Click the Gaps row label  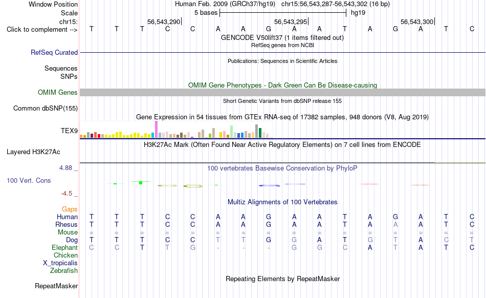70,209
